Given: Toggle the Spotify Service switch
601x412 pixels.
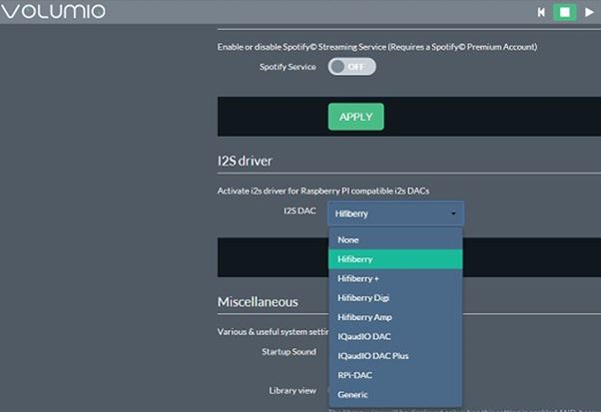Looking at the screenshot, I should (x=351, y=67).
